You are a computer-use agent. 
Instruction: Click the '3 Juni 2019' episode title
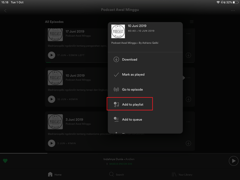point(74,120)
